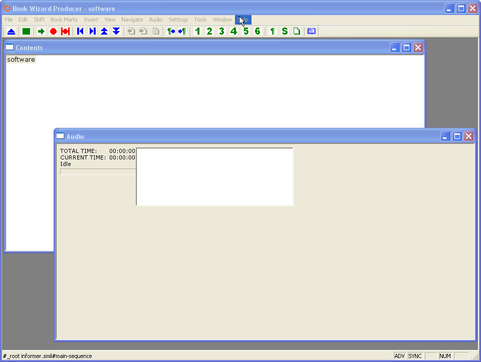This screenshot has height=362, width=481.
Task: Set heading level 2 with green 2
Action: [x=209, y=31]
